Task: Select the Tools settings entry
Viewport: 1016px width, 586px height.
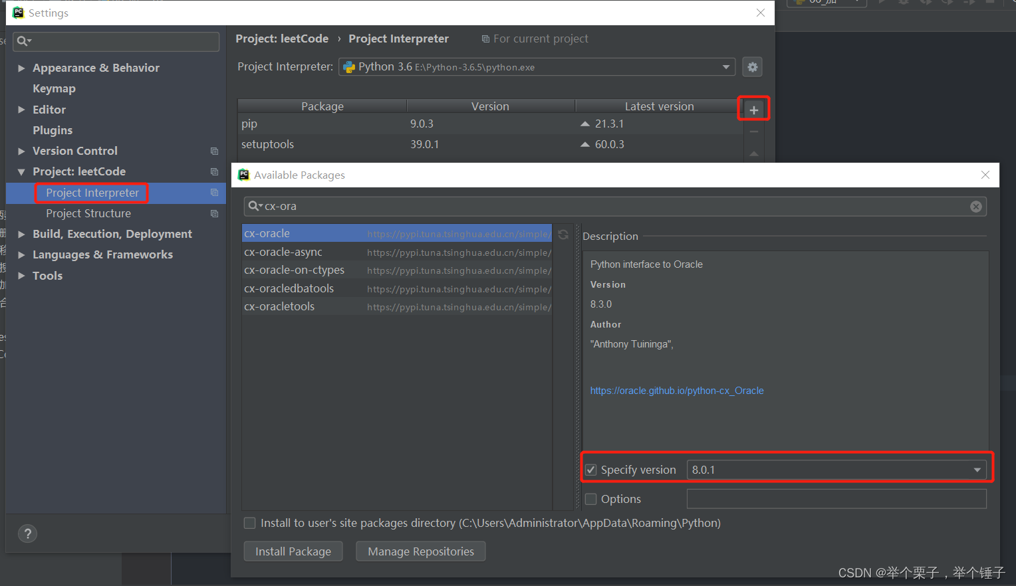Action: [47, 276]
